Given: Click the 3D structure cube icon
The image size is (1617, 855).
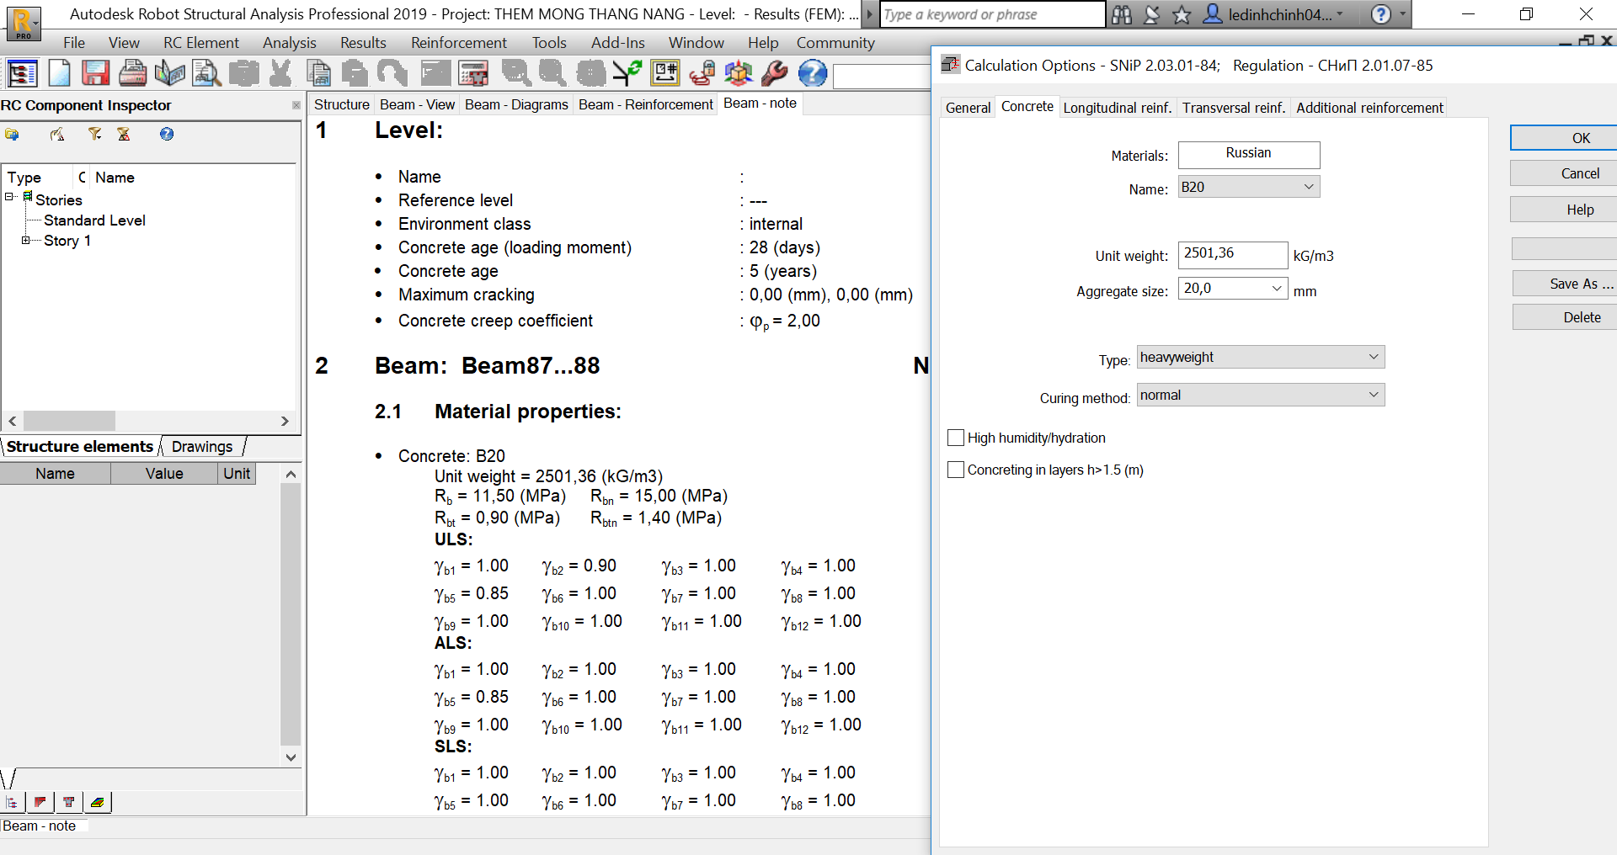Looking at the screenshot, I should pos(738,74).
